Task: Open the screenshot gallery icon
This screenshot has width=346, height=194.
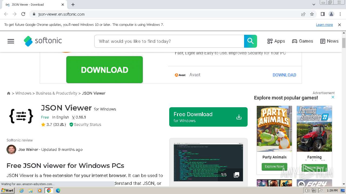Action: pyautogui.click(x=237, y=175)
